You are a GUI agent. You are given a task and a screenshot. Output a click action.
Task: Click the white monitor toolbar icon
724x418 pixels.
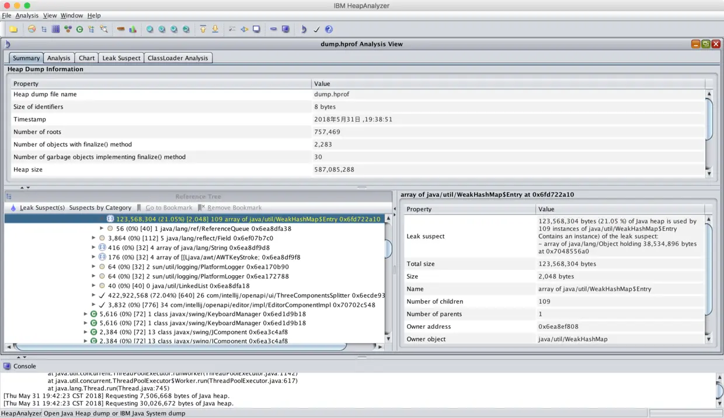coord(256,29)
